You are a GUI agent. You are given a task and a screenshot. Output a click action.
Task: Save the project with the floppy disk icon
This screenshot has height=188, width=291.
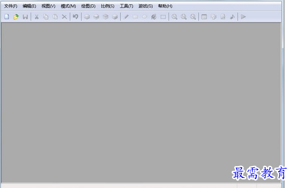coord(25,17)
